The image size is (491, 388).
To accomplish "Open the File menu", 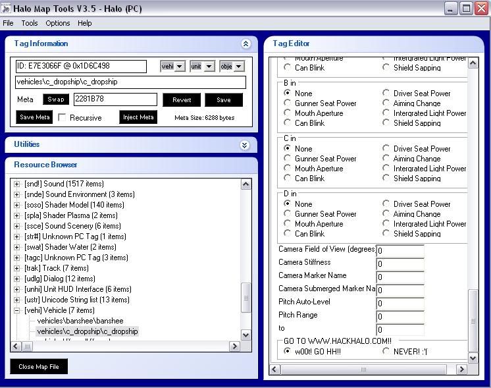I will click(8, 23).
